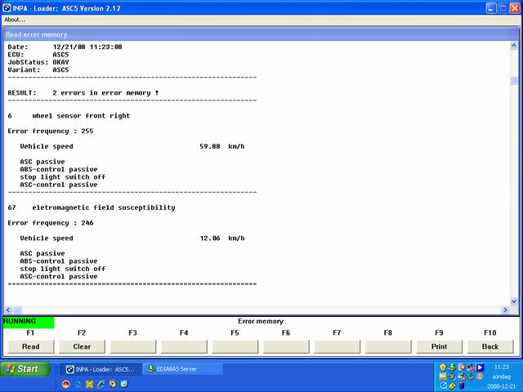Screen dimensions: 523x392
Task: Open the About... menu
Action: 15,20
